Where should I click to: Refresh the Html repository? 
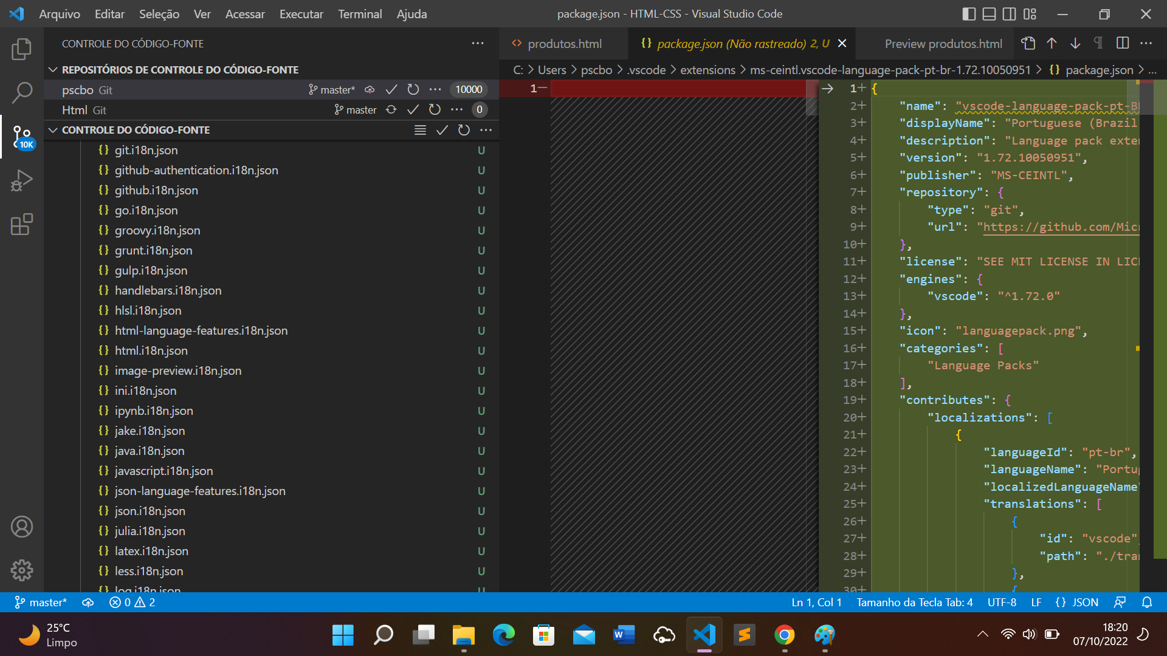click(435, 109)
